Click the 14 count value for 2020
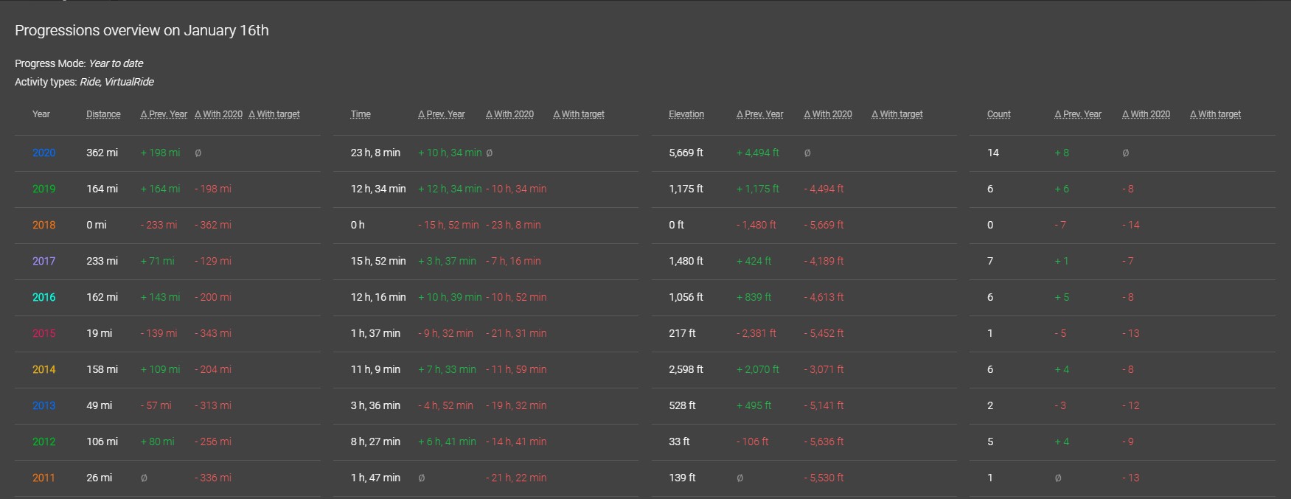 [993, 153]
